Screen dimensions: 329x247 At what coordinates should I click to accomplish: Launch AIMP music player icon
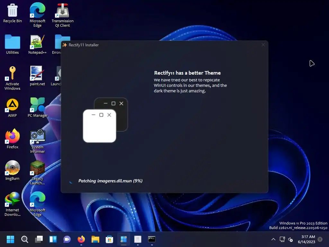13,107
